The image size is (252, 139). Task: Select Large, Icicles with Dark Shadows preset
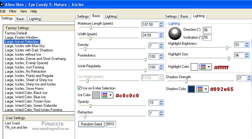tap(29, 50)
